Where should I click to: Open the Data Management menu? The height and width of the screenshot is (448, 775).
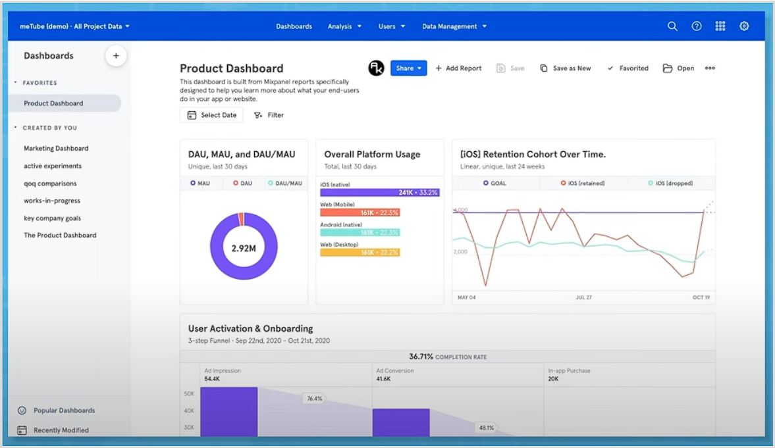(454, 26)
